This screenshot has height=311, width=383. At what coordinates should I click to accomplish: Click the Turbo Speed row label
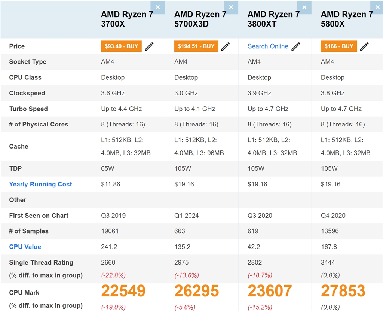pos(28,109)
